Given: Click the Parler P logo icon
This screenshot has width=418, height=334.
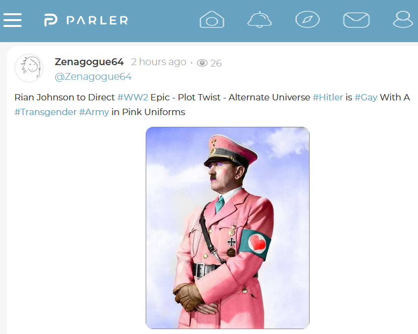Looking at the screenshot, I should (x=51, y=20).
